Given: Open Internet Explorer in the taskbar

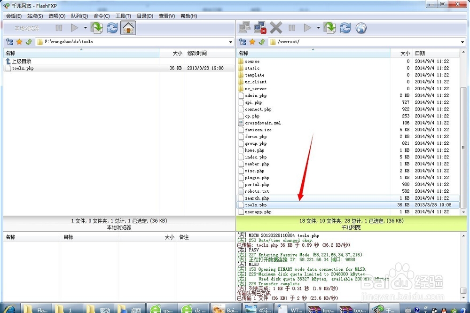Looking at the screenshot, I should tap(9, 309).
